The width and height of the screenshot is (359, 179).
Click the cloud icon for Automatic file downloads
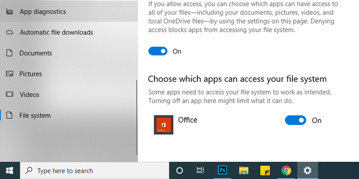[x=10, y=32]
